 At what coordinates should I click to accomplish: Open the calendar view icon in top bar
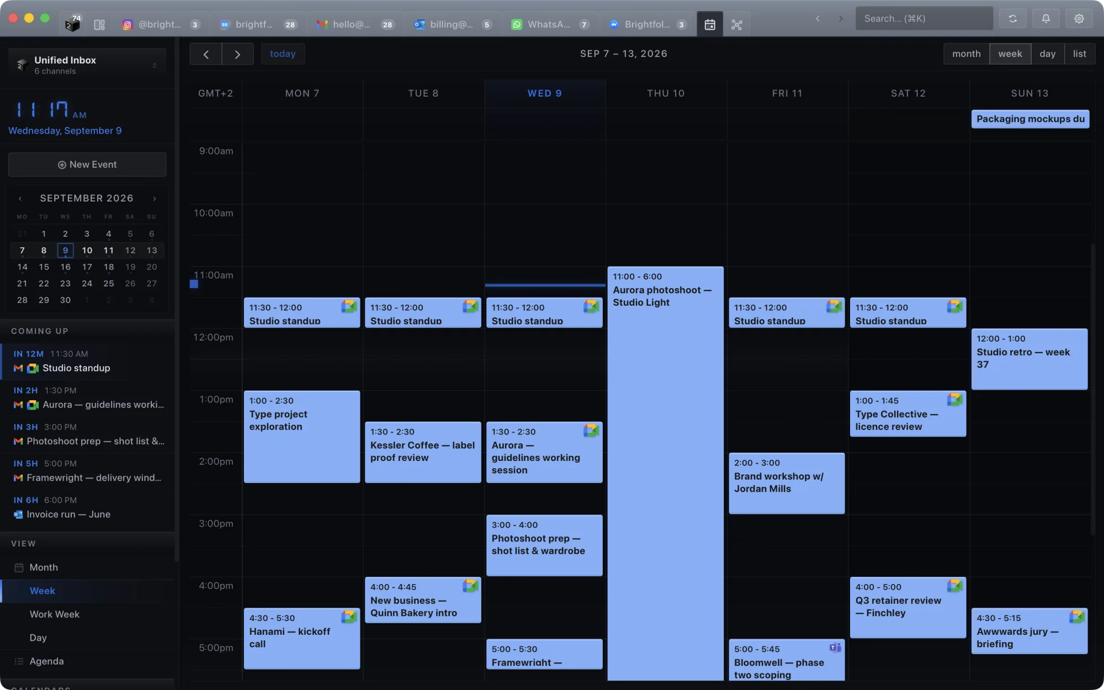(710, 24)
